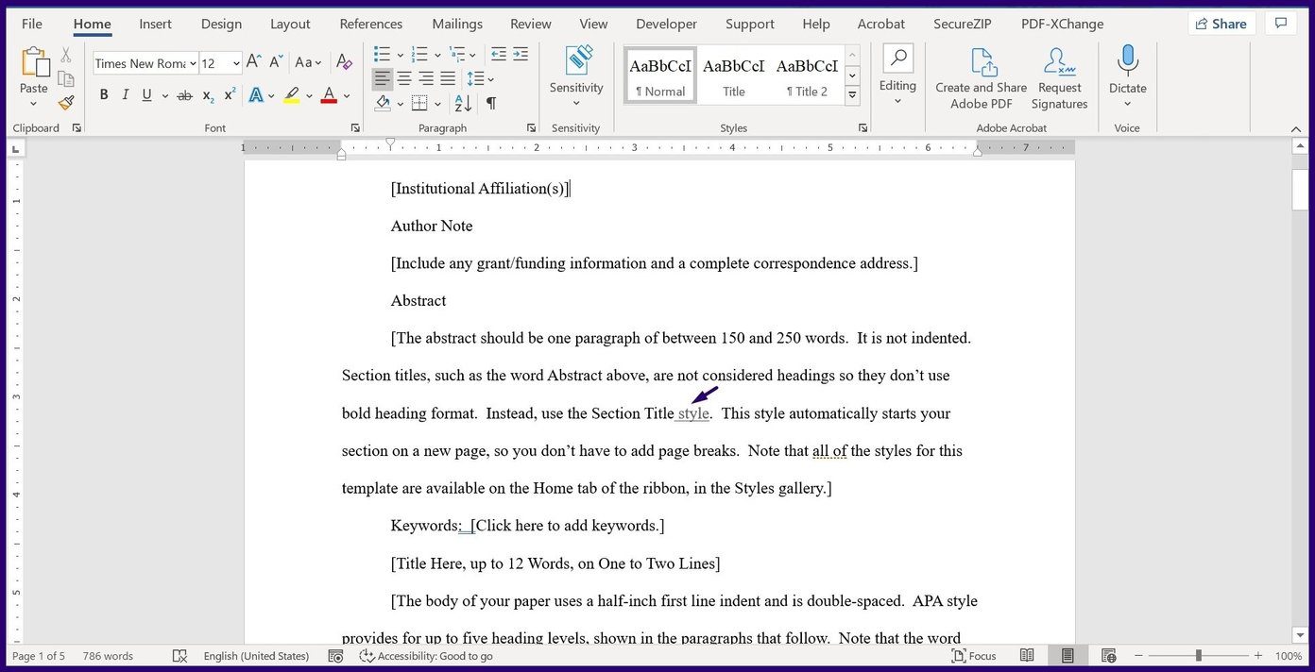Justify the paragraph text
This screenshot has height=672, width=1315.
(448, 78)
